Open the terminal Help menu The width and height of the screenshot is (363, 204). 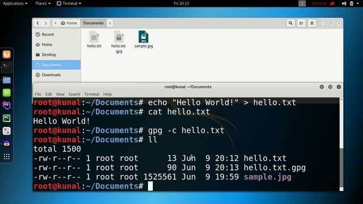tap(107, 94)
